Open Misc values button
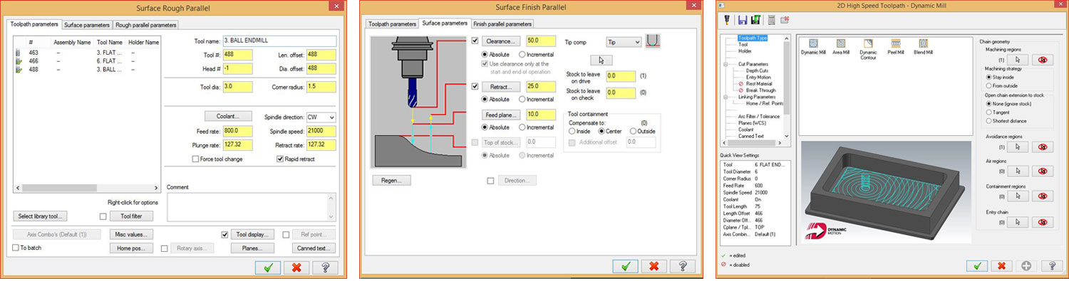This screenshot has width=1069, height=281. pyautogui.click(x=131, y=234)
